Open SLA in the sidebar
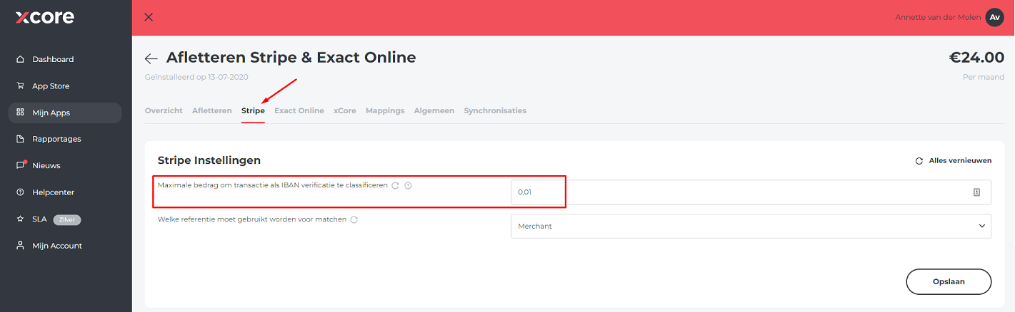Viewport: 1015px width, 312px height. [x=39, y=219]
